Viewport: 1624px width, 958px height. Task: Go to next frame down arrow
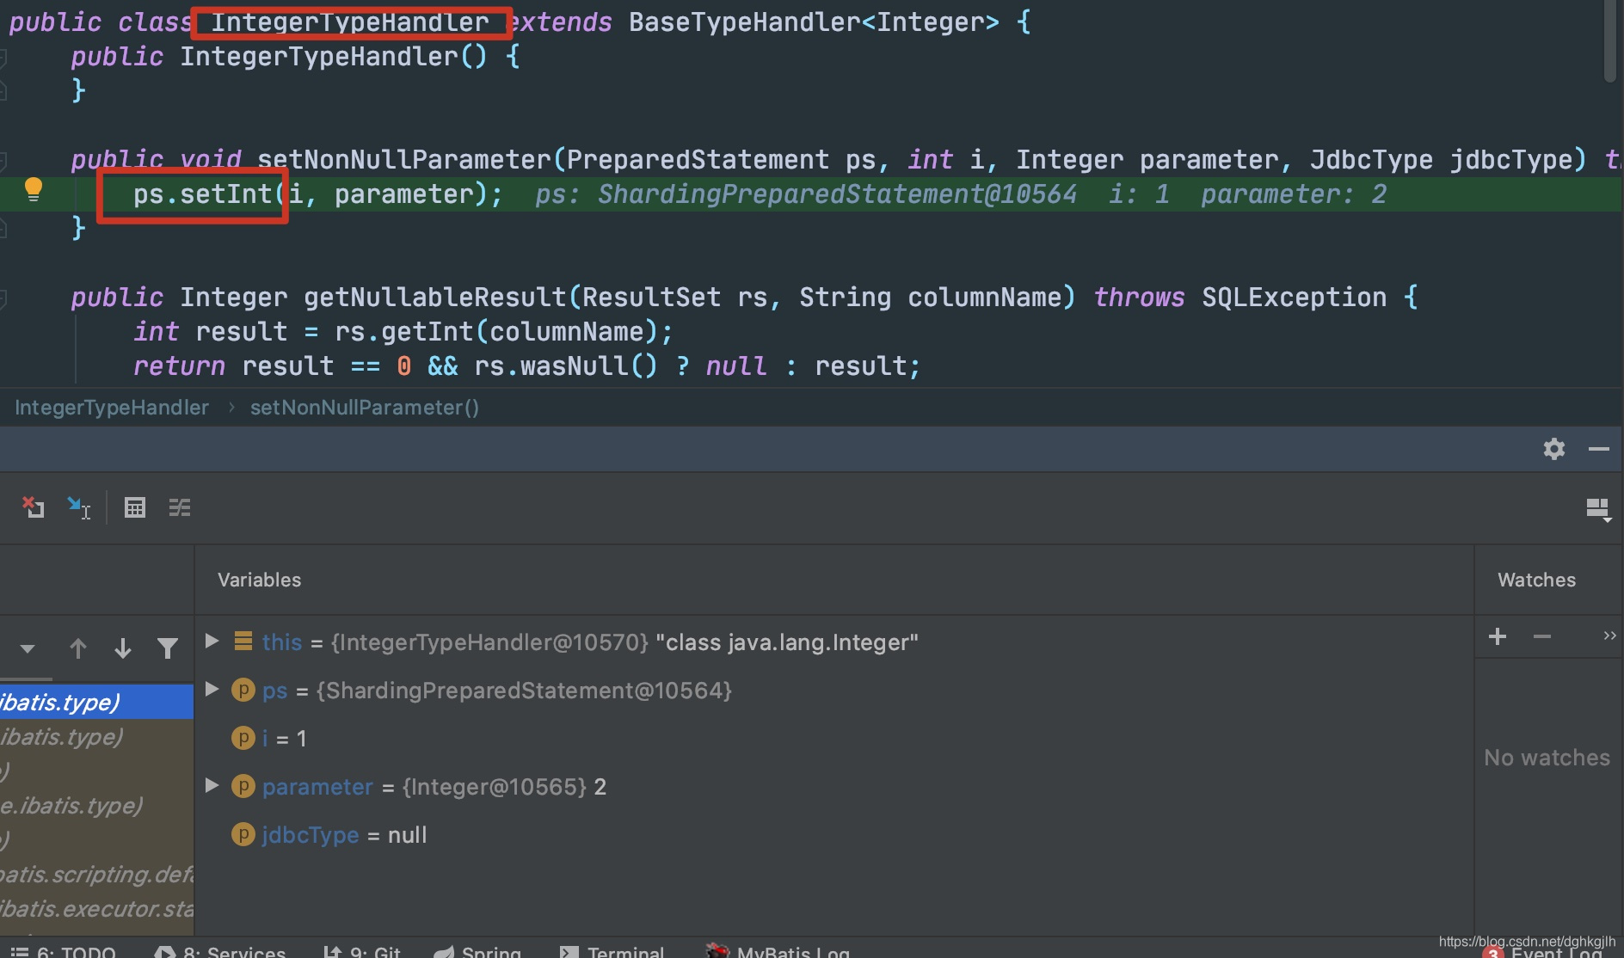(123, 648)
